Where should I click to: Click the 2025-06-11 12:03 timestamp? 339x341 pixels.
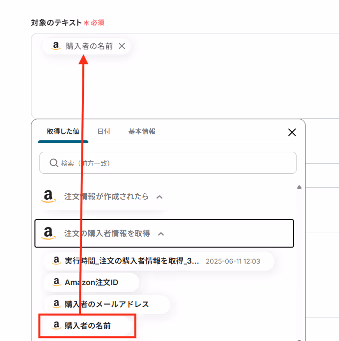coord(233,261)
